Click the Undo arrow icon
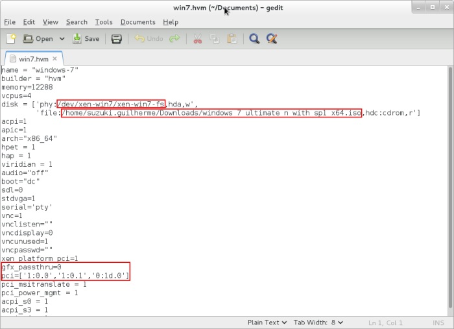Image resolution: width=454 pixels, height=329 pixels. (149, 39)
